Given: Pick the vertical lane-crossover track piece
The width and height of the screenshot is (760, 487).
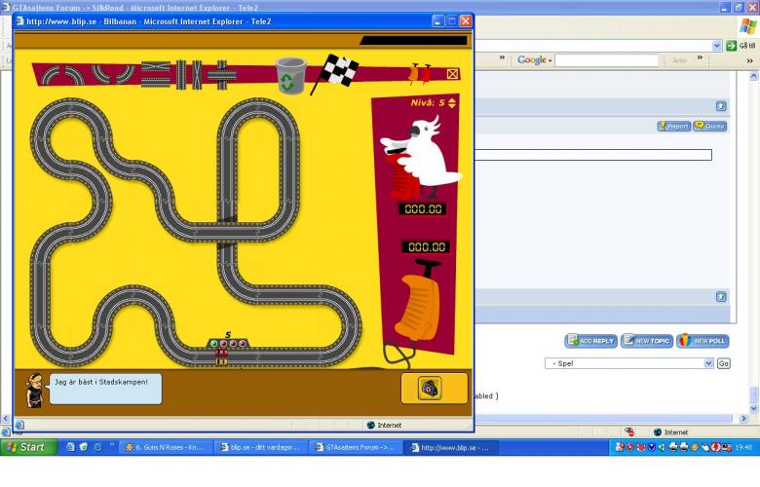Looking at the screenshot, I should (x=197, y=75).
